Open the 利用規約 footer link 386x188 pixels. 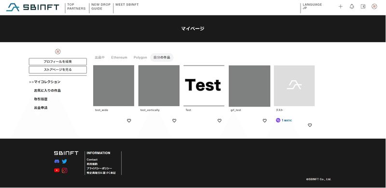pyautogui.click(x=92, y=164)
